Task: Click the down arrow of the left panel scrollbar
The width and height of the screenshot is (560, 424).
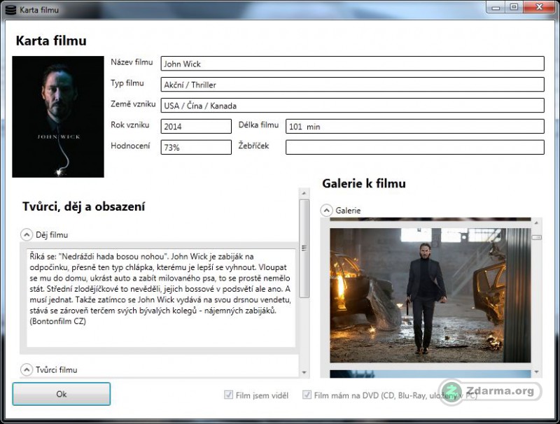Action: (304, 373)
